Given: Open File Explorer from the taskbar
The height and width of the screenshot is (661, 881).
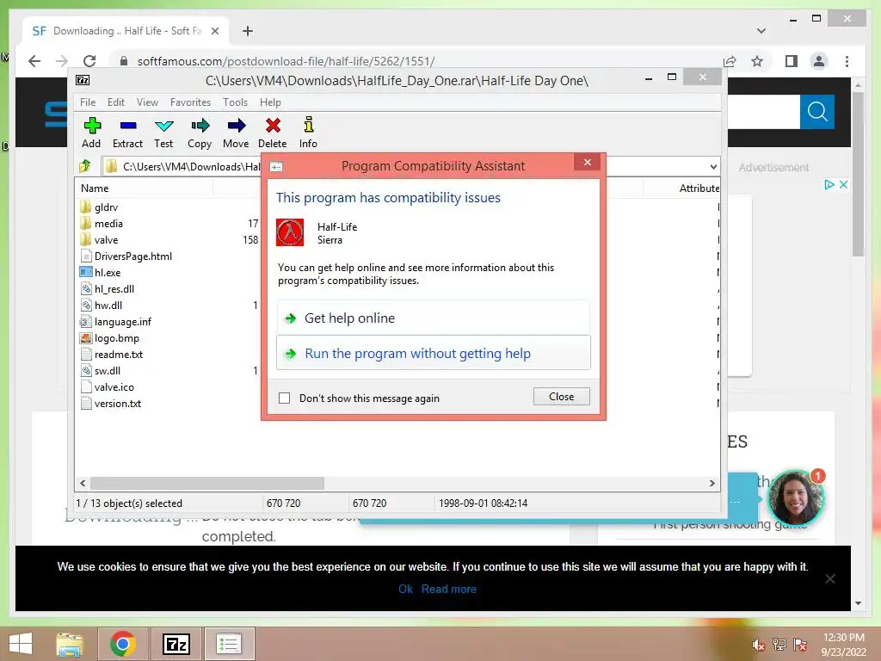Looking at the screenshot, I should 70,644.
